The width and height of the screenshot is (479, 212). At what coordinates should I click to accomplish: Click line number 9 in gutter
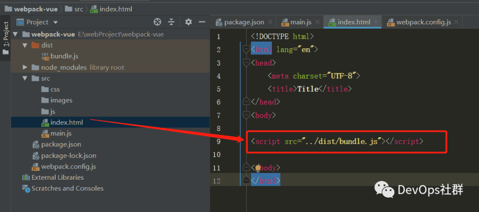[218, 142]
